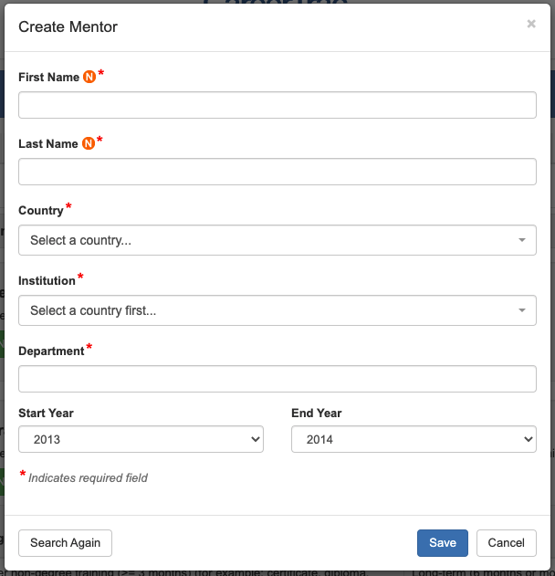Click the caret arrow of the Institution selector
The image size is (555, 576).
(521, 310)
